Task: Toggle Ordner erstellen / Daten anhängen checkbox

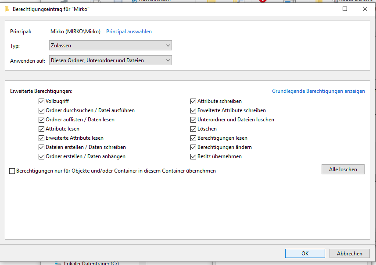Action: 42,156
